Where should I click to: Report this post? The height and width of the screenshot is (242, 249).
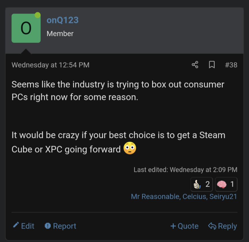pos(61,226)
